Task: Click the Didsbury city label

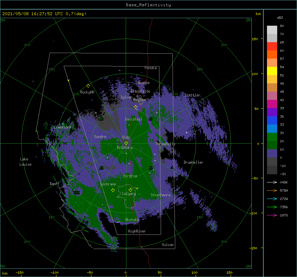Action: point(124,148)
